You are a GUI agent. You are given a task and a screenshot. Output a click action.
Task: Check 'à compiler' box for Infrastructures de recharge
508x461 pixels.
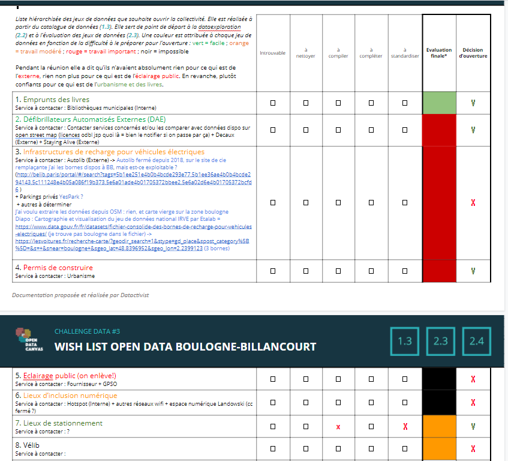click(x=338, y=203)
